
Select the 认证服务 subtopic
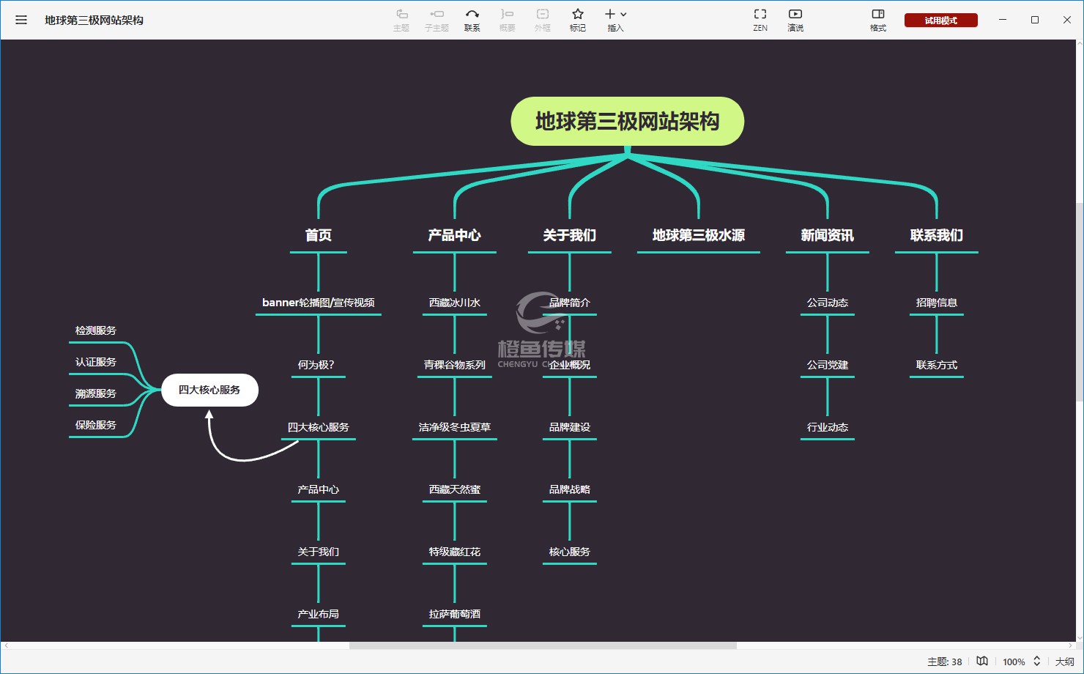(96, 362)
